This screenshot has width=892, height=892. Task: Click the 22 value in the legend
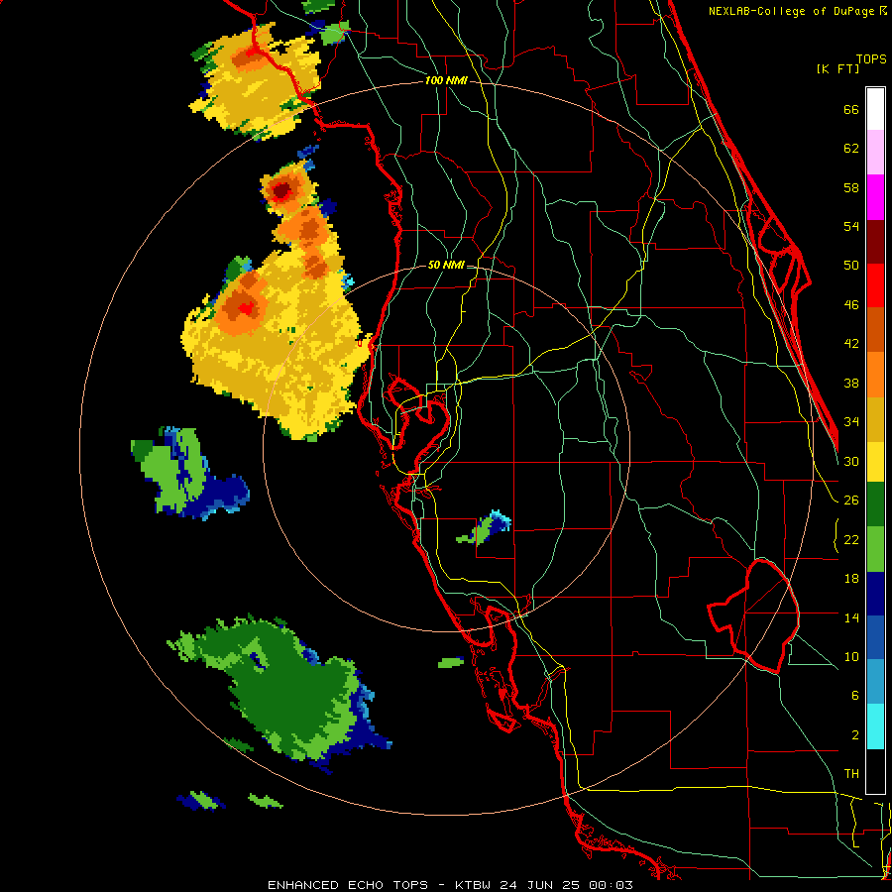tap(851, 539)
